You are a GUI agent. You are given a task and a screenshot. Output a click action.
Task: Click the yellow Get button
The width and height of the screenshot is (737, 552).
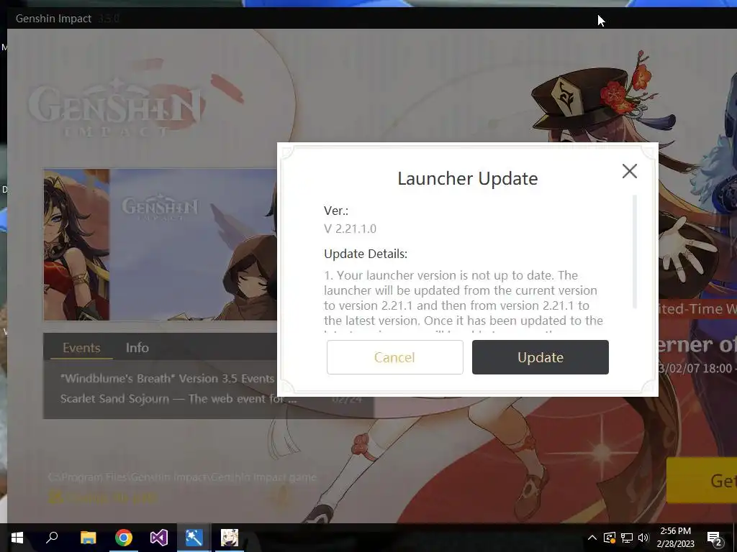click(702, 481)
